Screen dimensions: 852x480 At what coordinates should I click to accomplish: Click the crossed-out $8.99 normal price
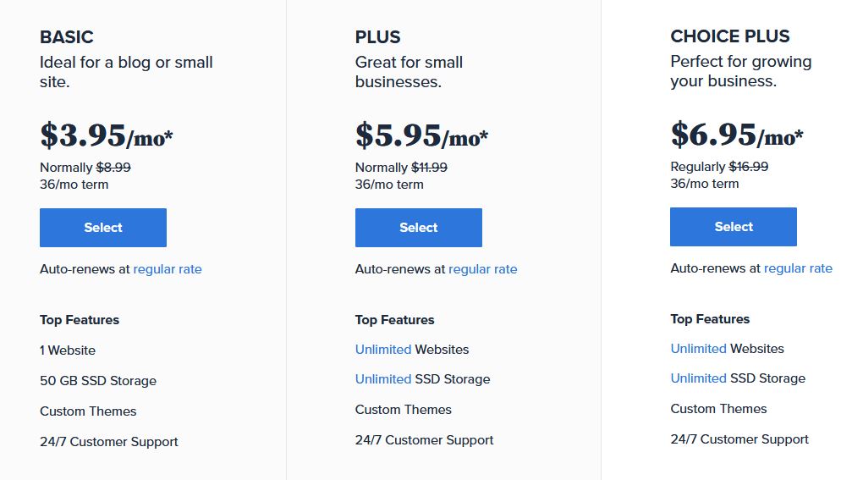point(113,168)
